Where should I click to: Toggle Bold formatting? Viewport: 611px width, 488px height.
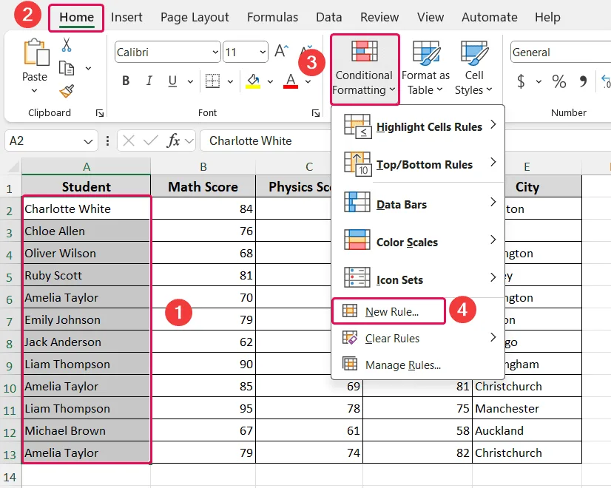[126, 81]
